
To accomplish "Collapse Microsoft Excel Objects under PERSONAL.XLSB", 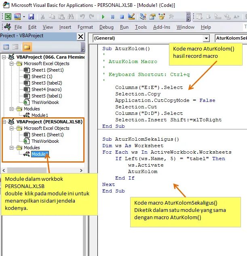I will (11, 128).
